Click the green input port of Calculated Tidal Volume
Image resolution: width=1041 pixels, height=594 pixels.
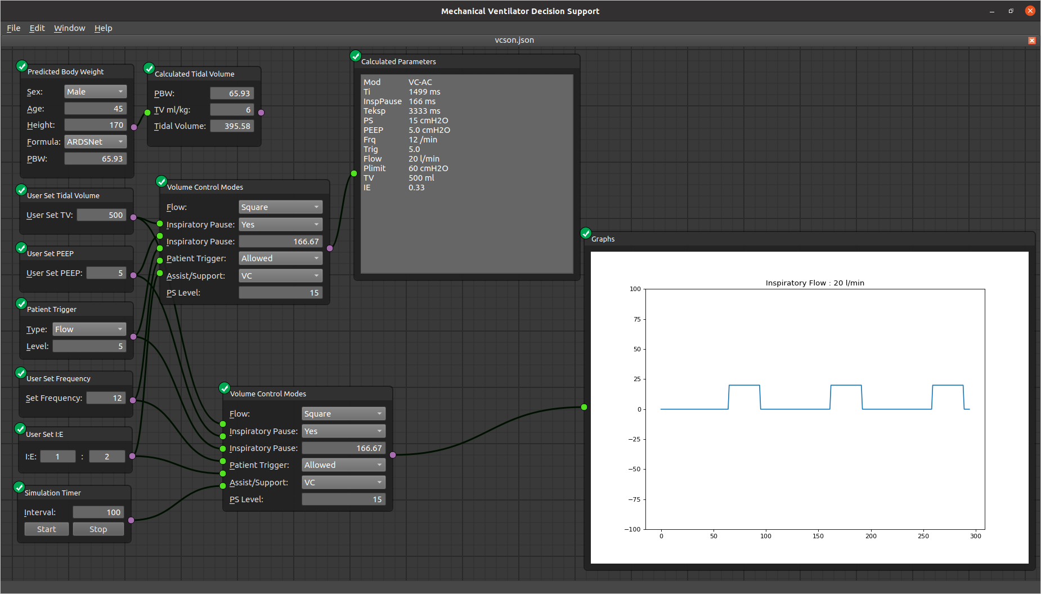pyautogui.click(x=147, y=113)
